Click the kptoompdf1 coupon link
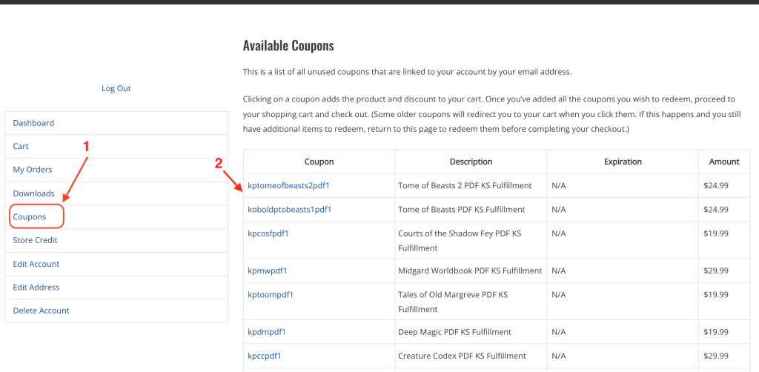This screenshot has width=759, height=372. pos(271,294)
